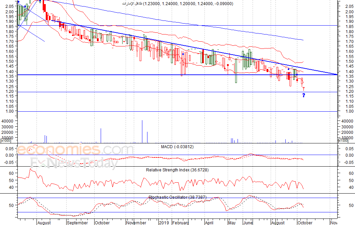Click the February label on the time axis

coord(181,223)
